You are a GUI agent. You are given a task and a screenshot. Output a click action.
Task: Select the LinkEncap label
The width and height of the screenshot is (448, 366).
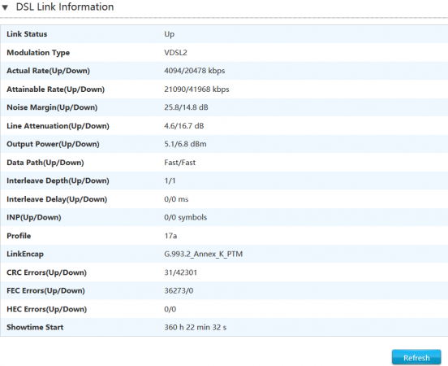point(25,254)
